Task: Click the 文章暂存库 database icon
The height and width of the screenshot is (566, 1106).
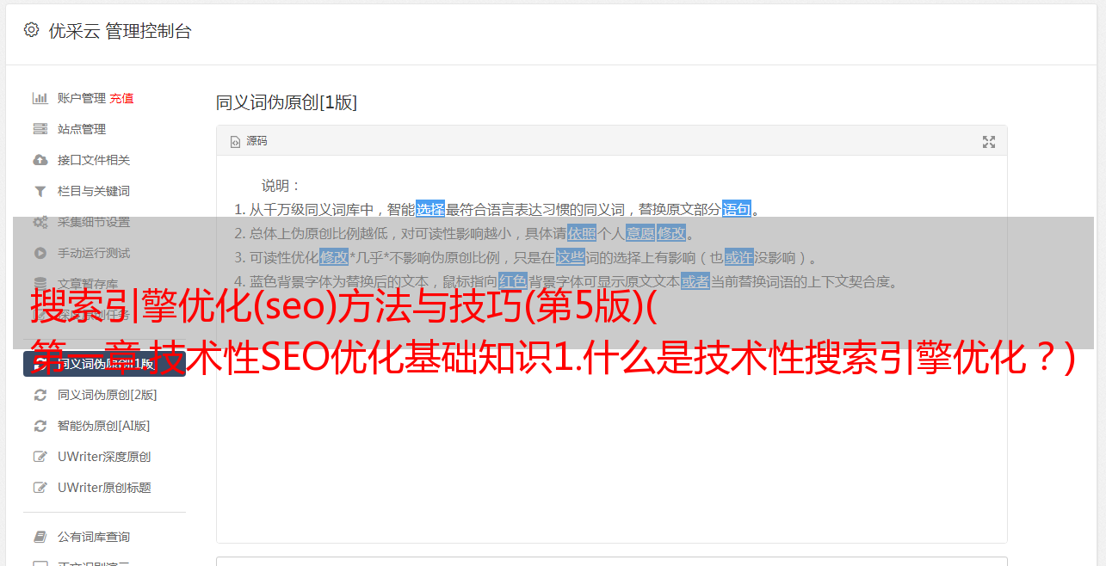Action: tap(40, 284)
